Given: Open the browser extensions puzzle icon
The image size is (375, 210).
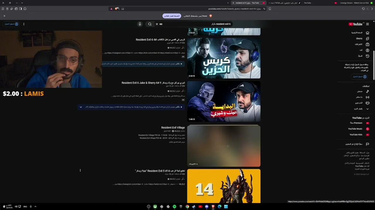Looking at the screenshot, I should pos(25,9).
